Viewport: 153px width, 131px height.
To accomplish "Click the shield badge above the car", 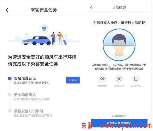I will pyautogui.click(x=44, y=29).
